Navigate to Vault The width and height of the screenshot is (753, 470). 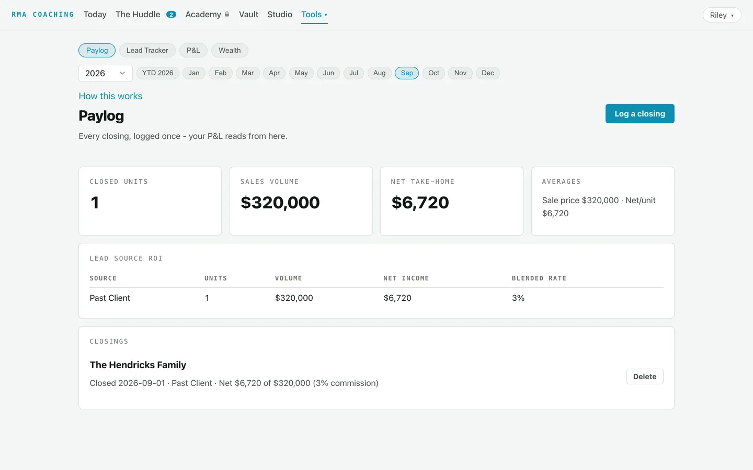pyautogui.click(x=248, y=15)
